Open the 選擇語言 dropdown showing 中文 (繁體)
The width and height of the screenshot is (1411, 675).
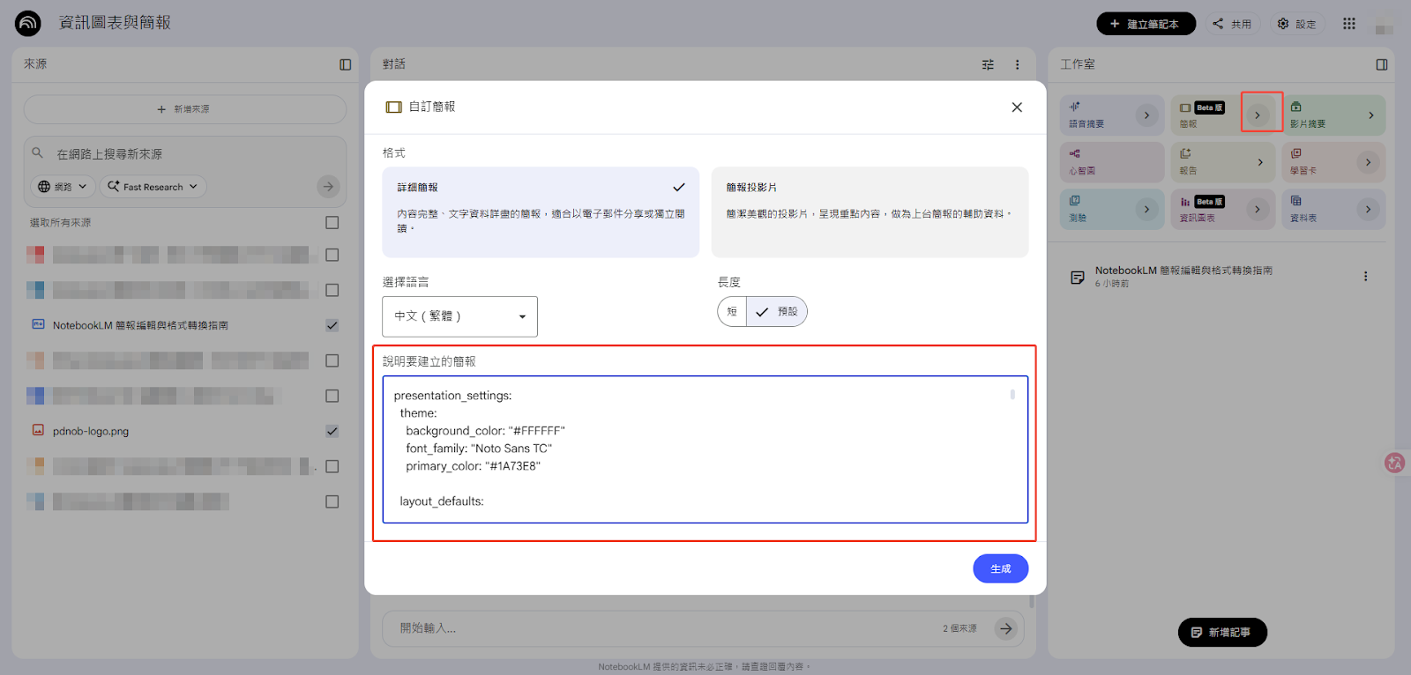pyautogui.click(x=459, y=316)
